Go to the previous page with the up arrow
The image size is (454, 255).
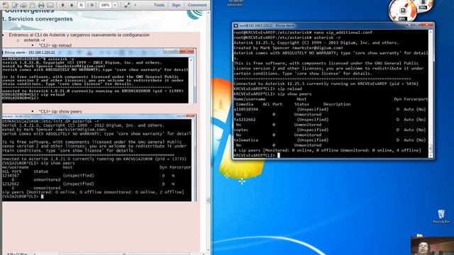63,5
